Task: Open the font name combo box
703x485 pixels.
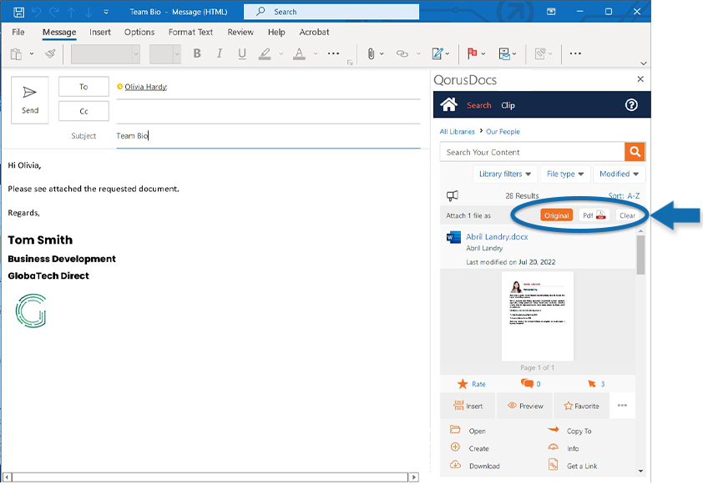Action: click(105, 53)
